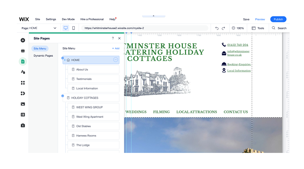Click the Undo arrow icon
This screenshot has height=169, width=304.
point(217,28)
